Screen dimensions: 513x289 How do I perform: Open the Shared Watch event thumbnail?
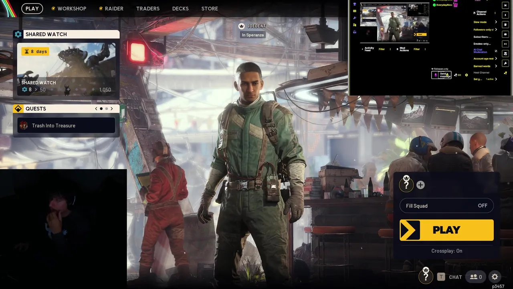[x=66, y=69]
